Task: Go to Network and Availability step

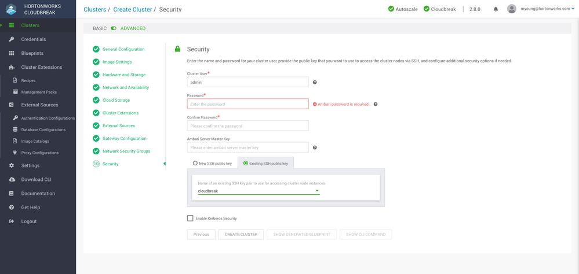Action: point(126,88)
